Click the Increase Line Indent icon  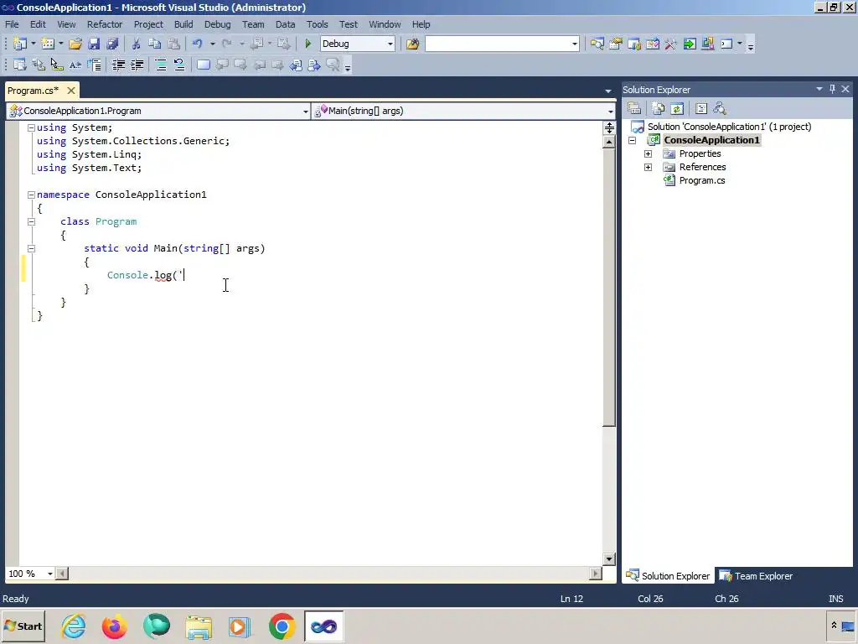(137, 65)
